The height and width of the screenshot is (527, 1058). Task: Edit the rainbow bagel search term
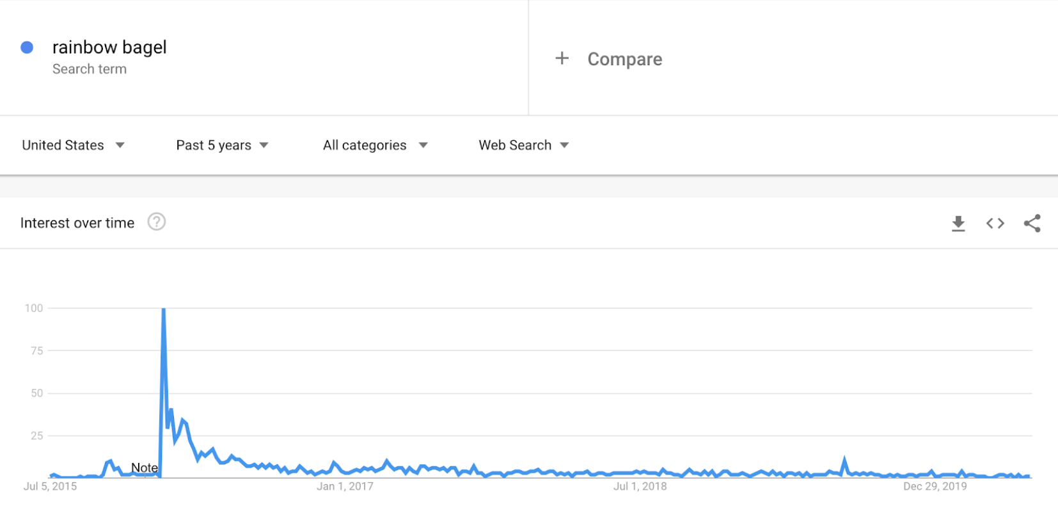coord(109,47)
